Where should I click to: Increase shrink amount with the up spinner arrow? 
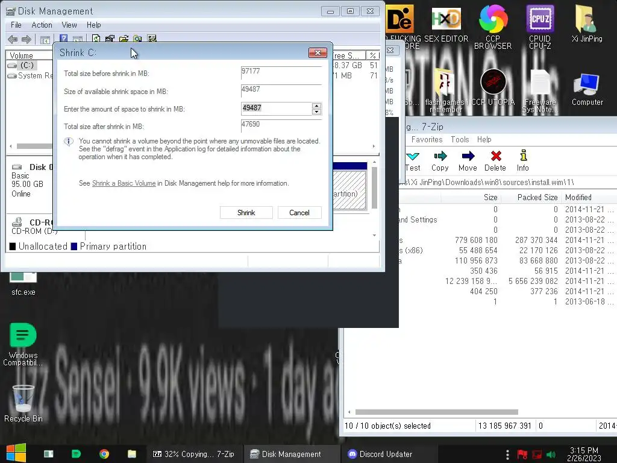pyautogui.click(x=316, y=106)
